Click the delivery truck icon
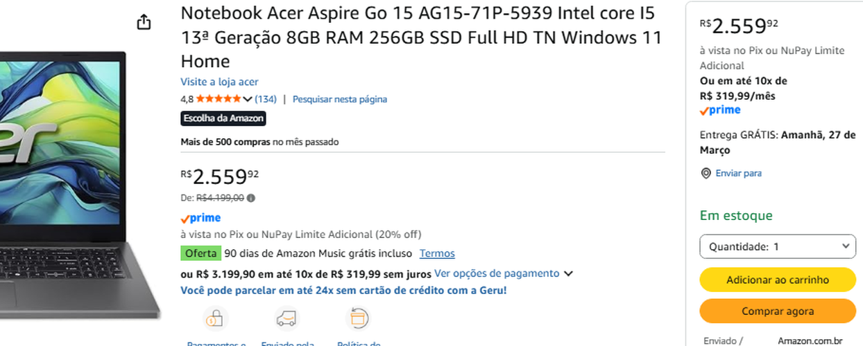Screen dimensions: 863x346 [287, 318]
